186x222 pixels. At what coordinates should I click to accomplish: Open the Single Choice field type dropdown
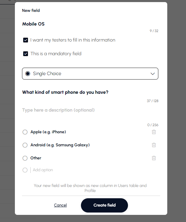point(90,74)
